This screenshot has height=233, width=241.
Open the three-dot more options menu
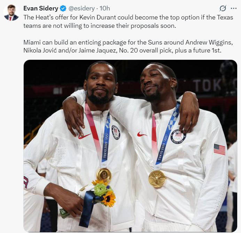[x=234, y=8]
